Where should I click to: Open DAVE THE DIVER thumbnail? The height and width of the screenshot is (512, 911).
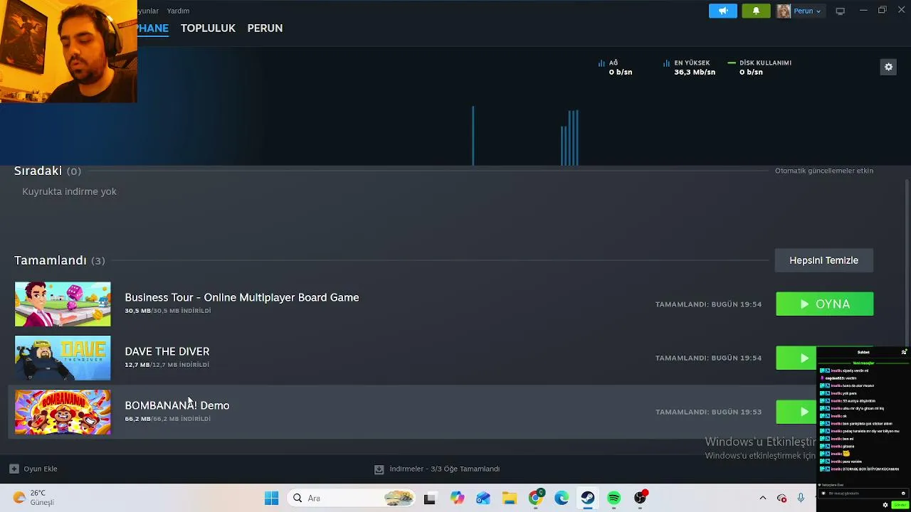[63, 358]
